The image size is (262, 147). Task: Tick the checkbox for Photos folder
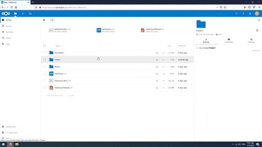coord(45,67)
